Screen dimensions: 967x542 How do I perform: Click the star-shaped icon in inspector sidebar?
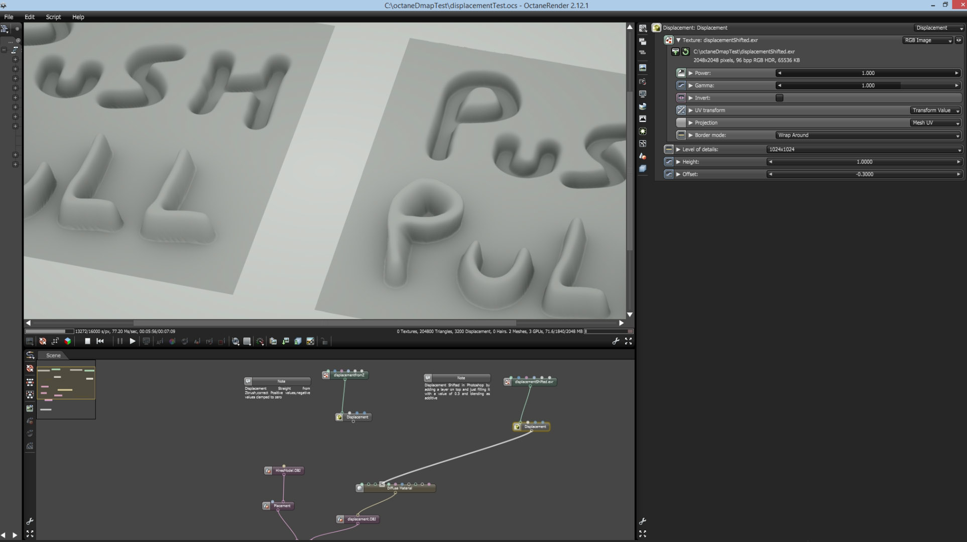click(x=643, y=131)
